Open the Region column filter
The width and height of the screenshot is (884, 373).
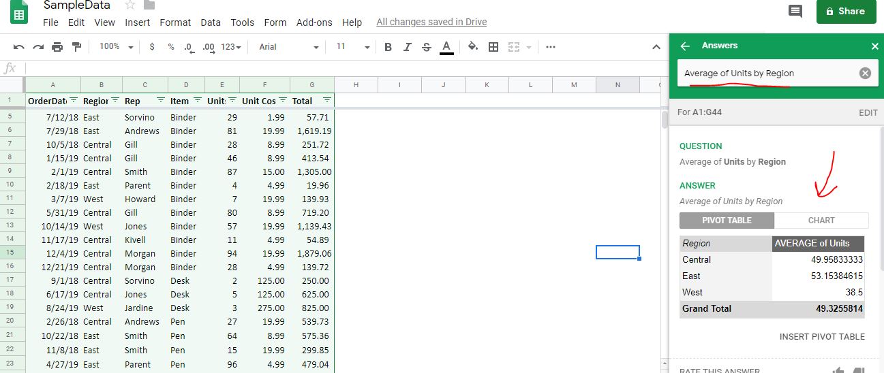pos(115,100)
